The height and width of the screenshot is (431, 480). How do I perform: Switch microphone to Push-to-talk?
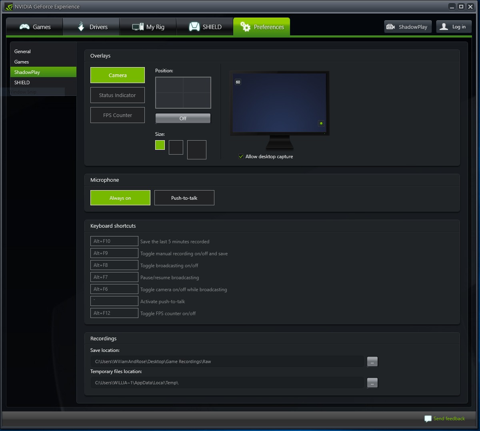coord(184,198)
